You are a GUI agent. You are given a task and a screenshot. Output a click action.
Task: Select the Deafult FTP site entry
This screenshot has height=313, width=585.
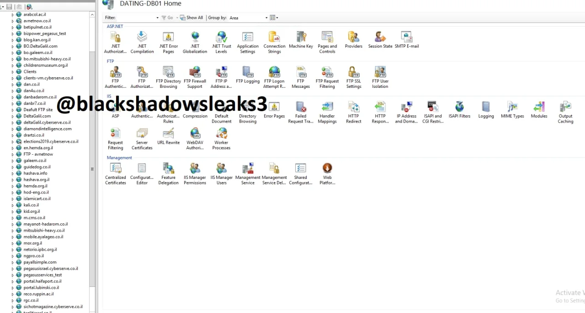(x=38, y=110)
